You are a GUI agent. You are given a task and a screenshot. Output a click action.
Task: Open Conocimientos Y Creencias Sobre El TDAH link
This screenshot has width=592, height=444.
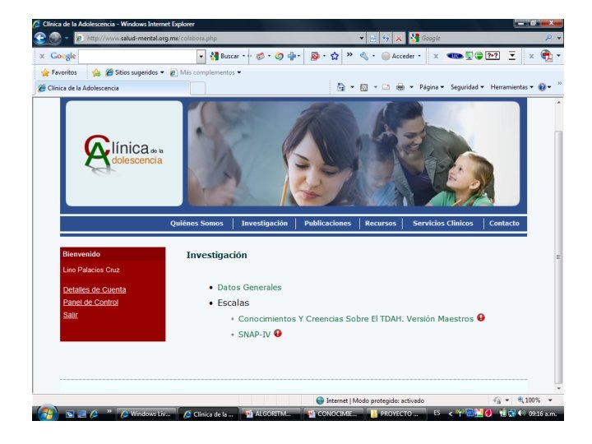[x=356, y=319]
